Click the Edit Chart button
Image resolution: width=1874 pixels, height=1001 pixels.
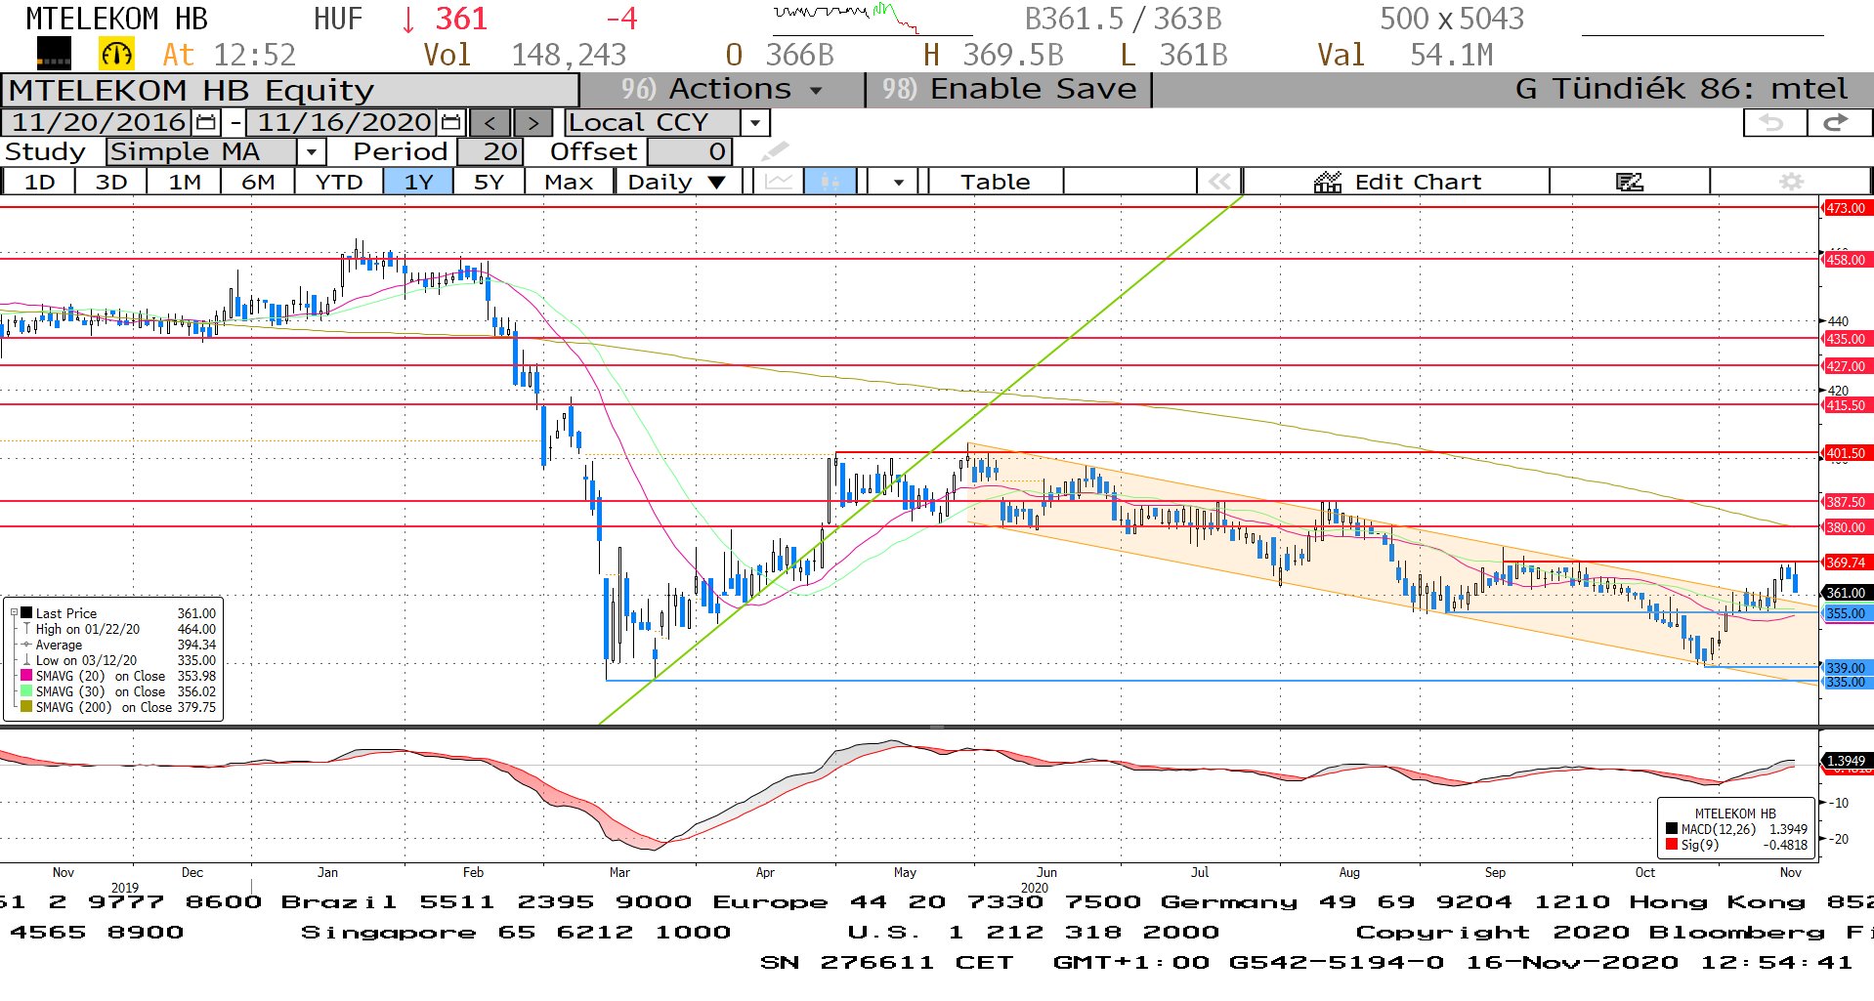(1397, 182)
